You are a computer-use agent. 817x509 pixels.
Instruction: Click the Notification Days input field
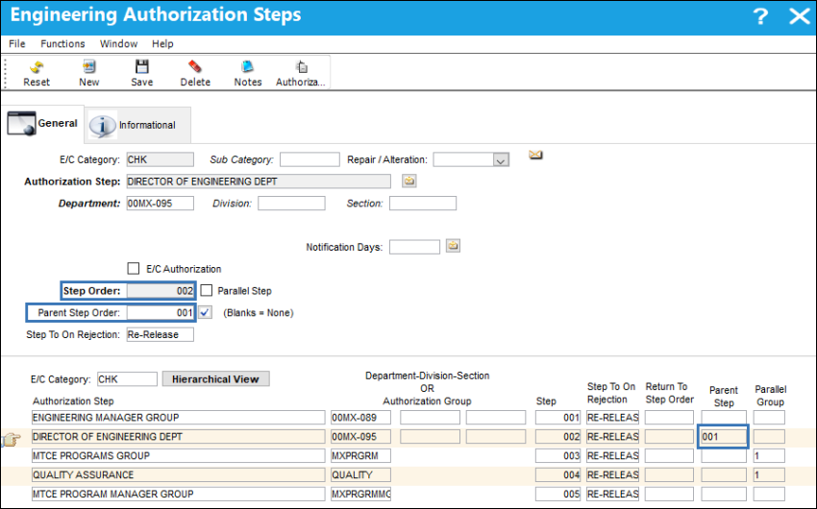[x=414, y=247]
